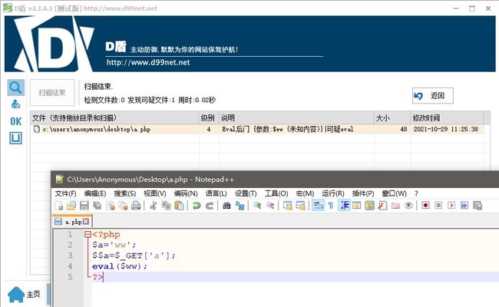Open the Function List panel icon
This screenshot has height=307, width=499.
click(x=382, y=206)
